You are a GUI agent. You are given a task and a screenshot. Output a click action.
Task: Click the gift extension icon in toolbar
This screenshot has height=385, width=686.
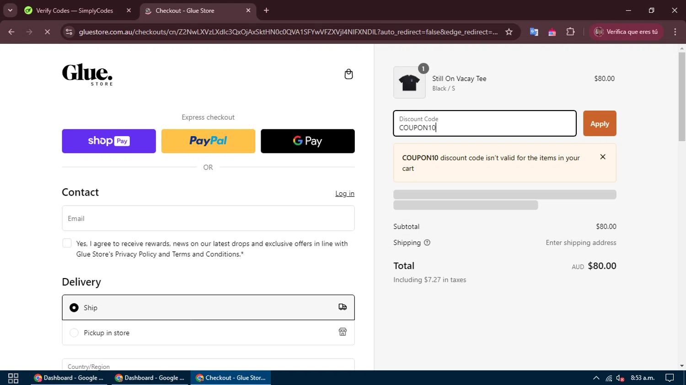pyautogui.click(x=552, y=32)
